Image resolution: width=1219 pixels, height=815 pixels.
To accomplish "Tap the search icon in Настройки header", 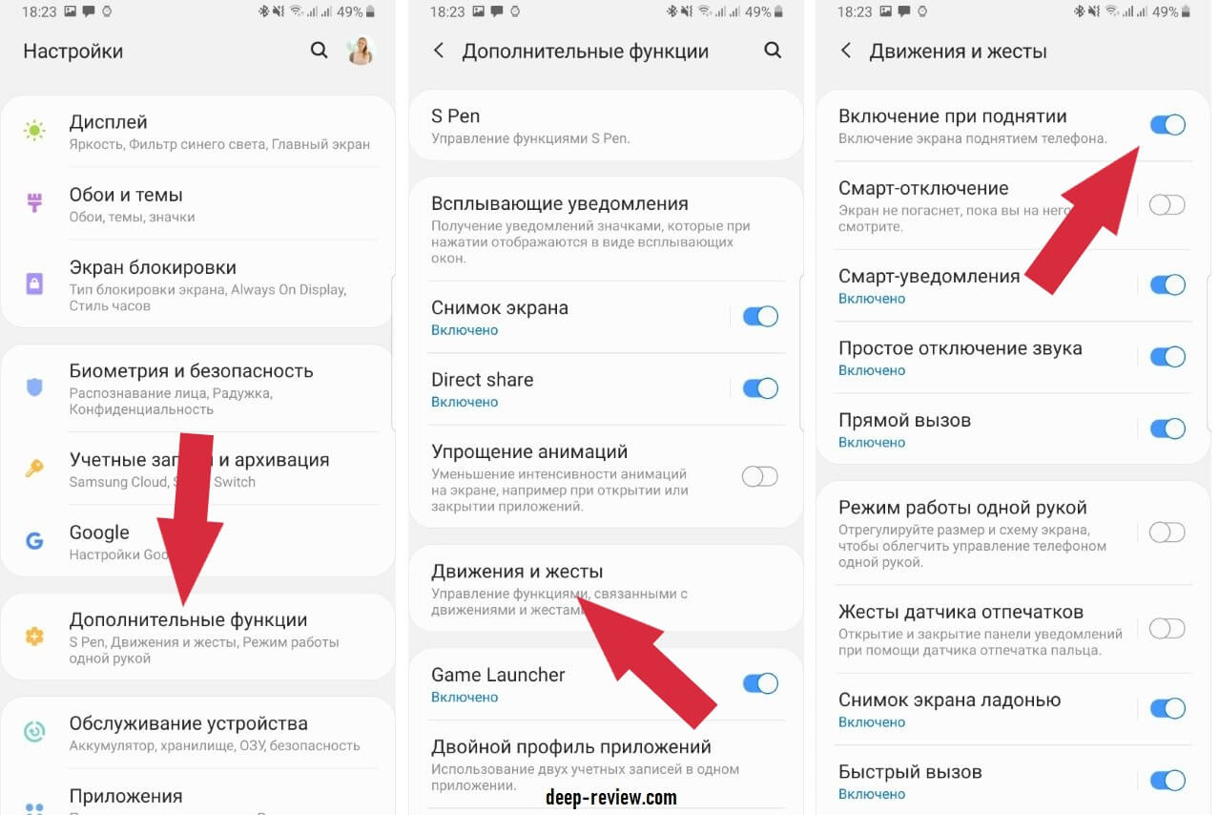I will (319, 51).
